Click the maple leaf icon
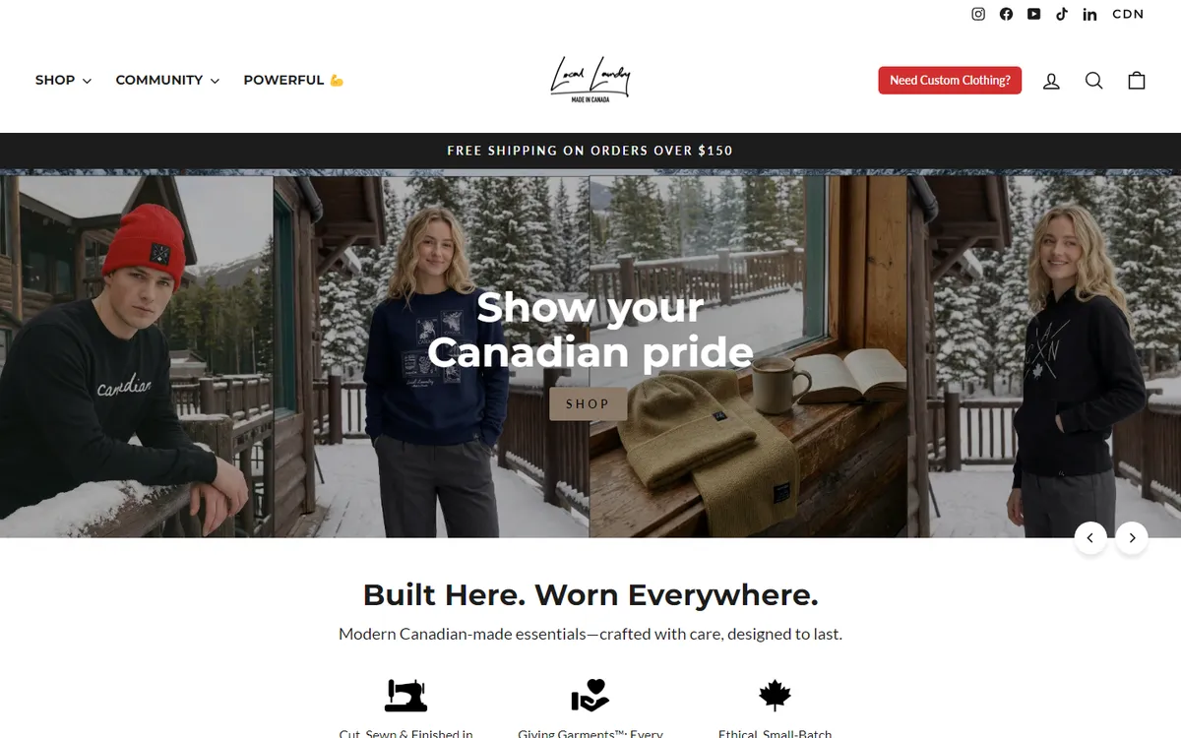 [776, 696]
